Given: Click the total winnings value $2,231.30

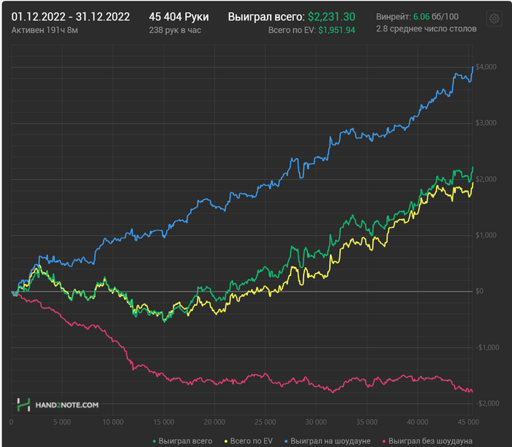Looking at the screenshot, I should tap(331, 17).
